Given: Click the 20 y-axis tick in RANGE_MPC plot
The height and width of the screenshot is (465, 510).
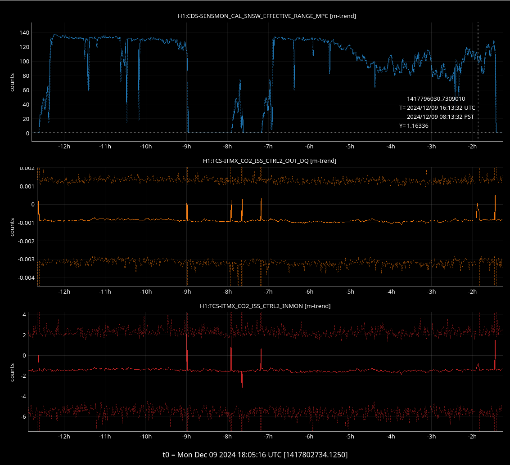Looking at the screenshot, I should pyautogui.click(x=26, y=119).
